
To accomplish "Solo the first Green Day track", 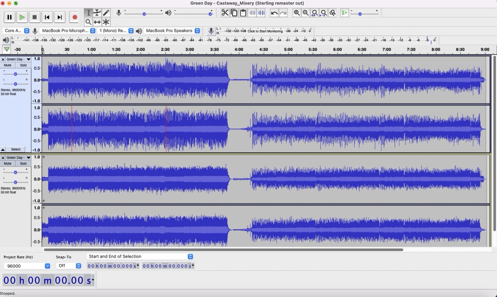I will coord(23,65).
